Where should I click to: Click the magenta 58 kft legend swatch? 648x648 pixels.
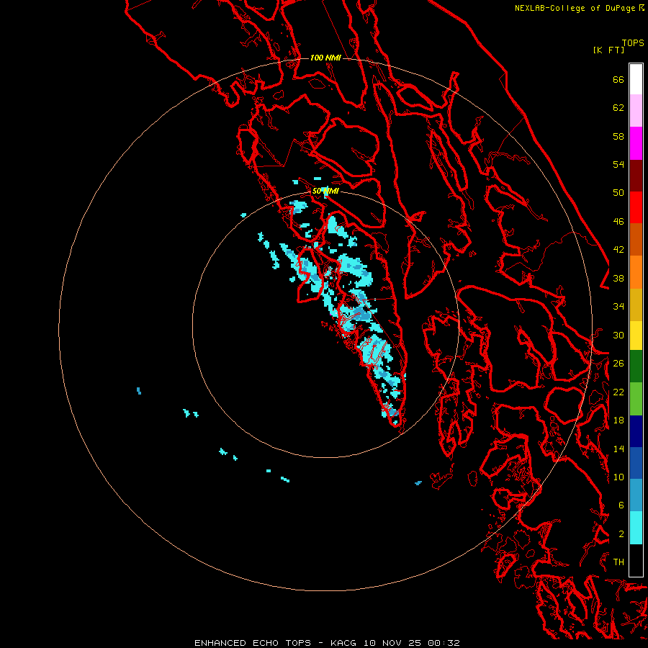tap(636, 143)
